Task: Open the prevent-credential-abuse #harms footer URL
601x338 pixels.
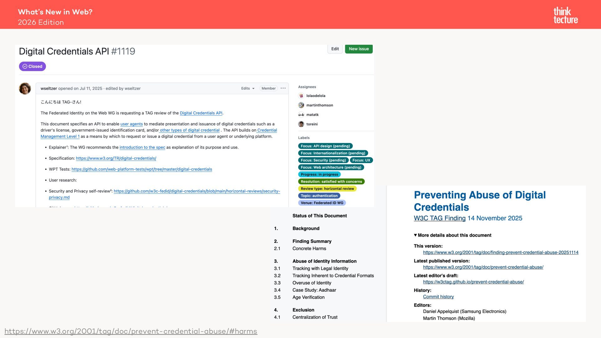Action: pyautogui.click(x=131, y=331)
